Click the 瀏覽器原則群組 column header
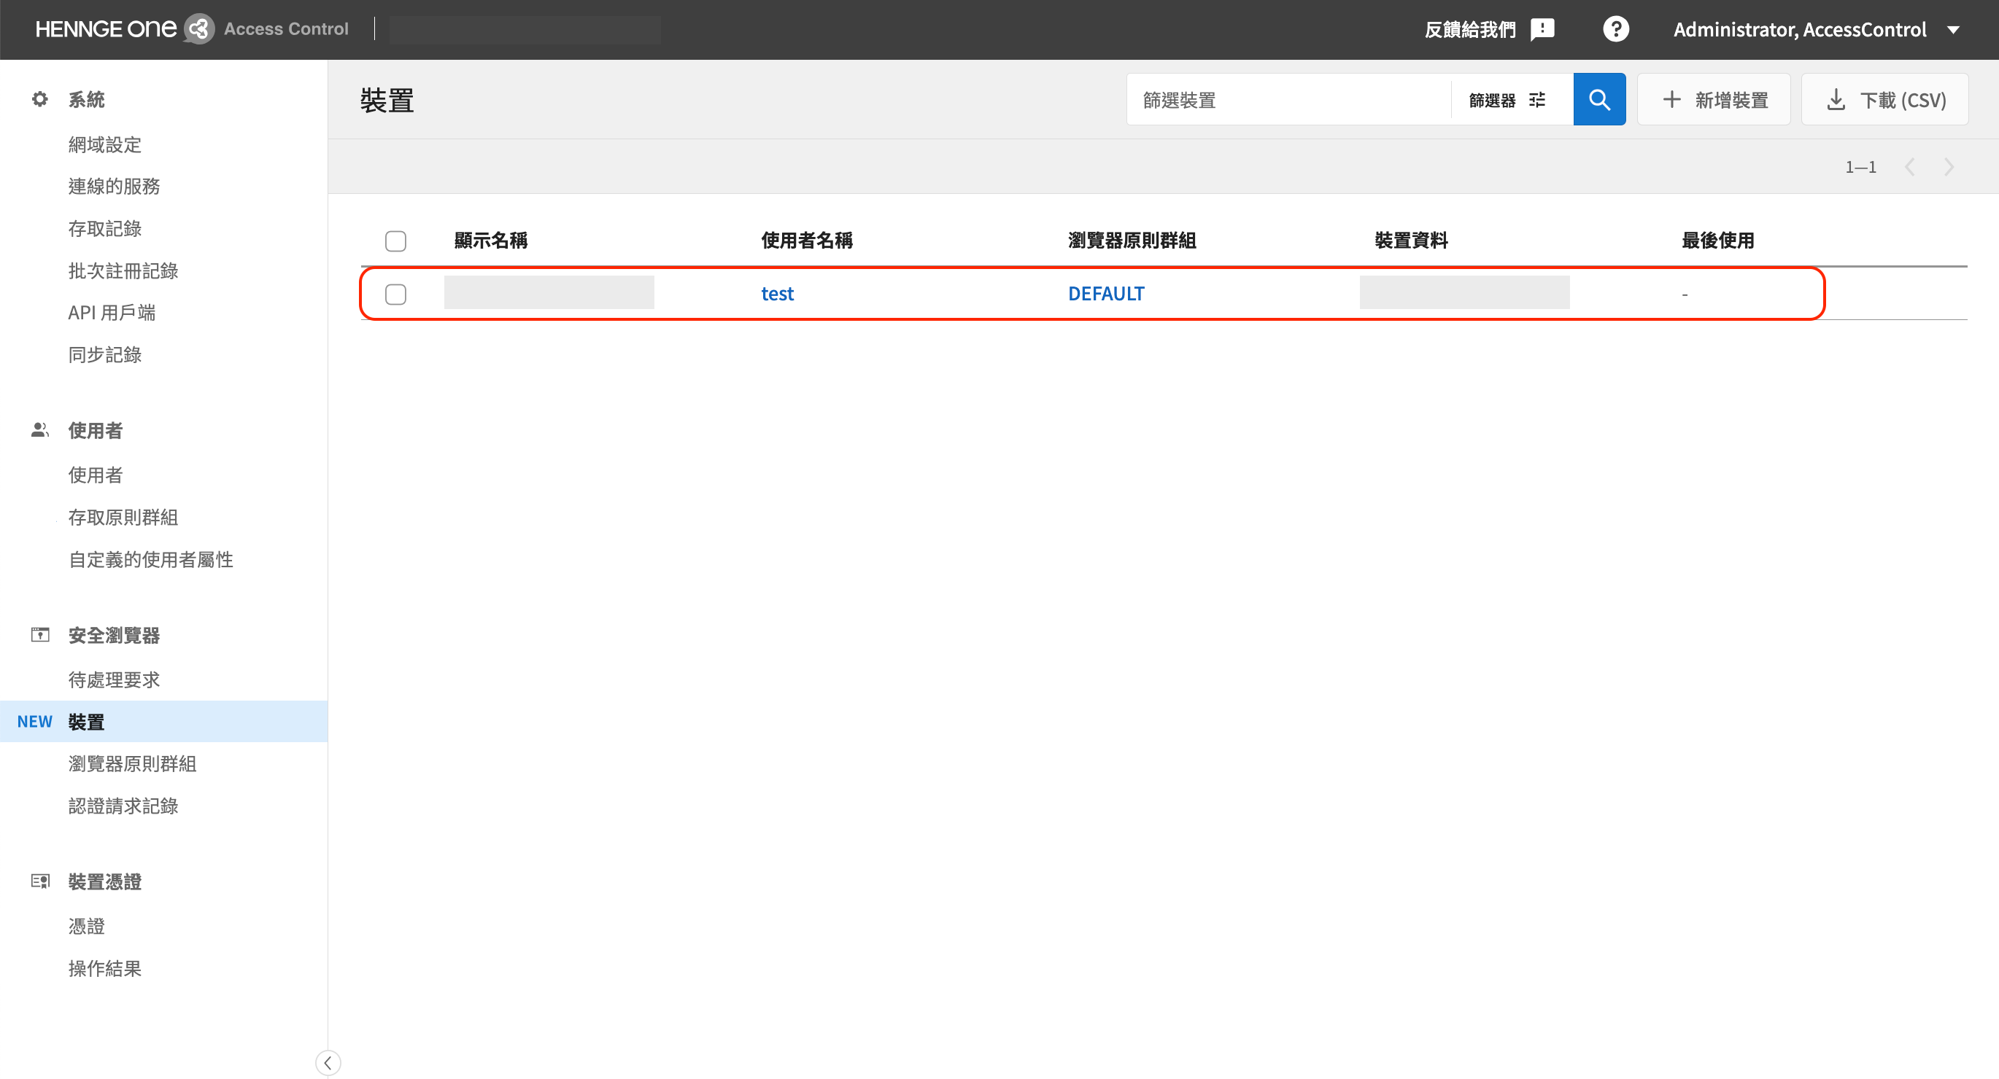1999x1079 pixels. (x=1132, y=241)
